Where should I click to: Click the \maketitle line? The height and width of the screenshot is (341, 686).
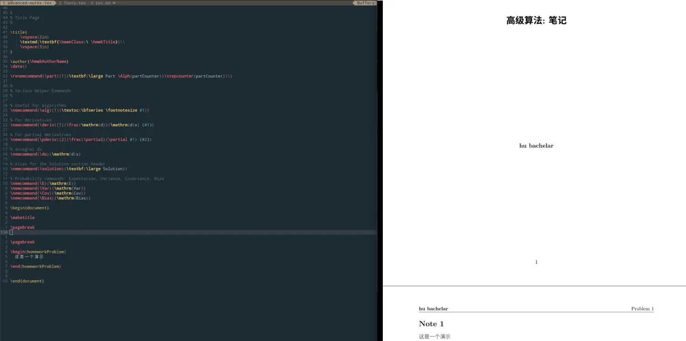coord(22,217)
